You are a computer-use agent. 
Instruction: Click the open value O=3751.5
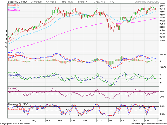[x=51, y=2]
